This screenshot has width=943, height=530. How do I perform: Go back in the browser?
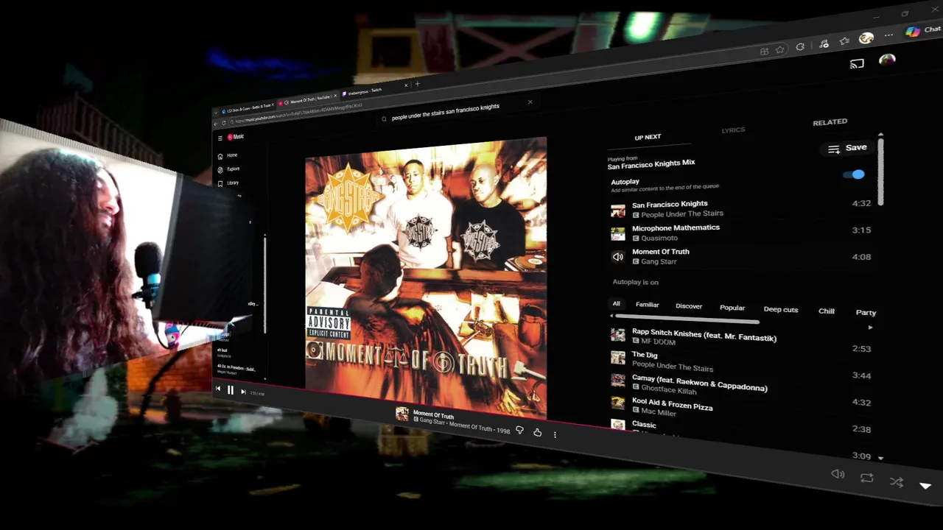(215, 124)
